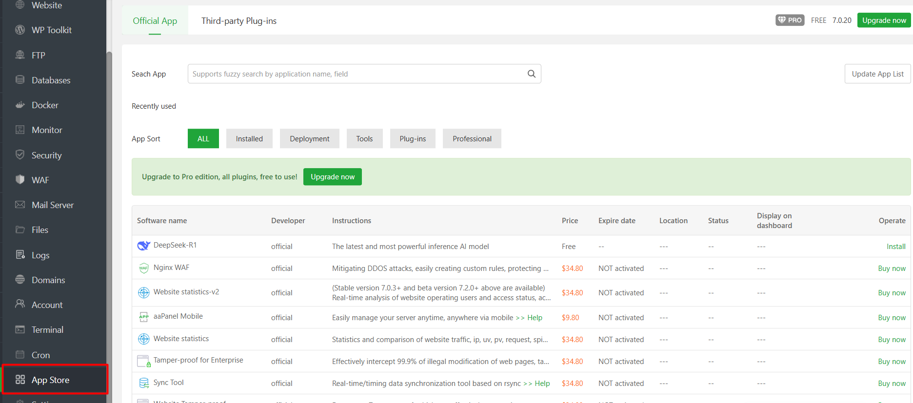Click Buy now for Sync Tool
913x403 pixels.
[x=892, y=384]
